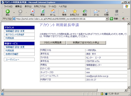Open the お気に入り(A) menu
131x96 pixels.
coord(40,6)
